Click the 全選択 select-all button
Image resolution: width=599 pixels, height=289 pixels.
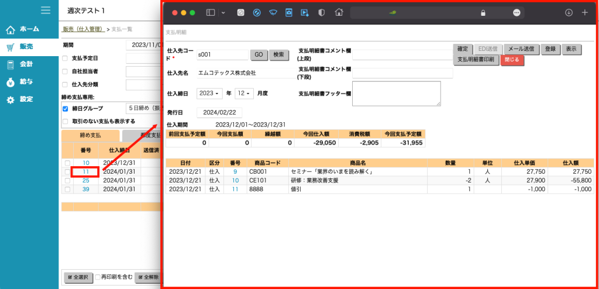pos(78,277)
